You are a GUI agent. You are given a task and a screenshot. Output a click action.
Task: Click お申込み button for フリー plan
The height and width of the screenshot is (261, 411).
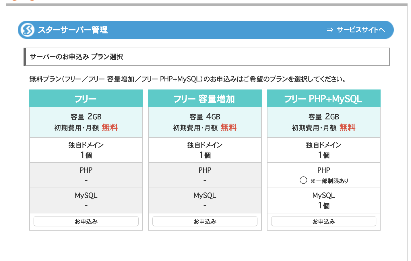click(x=86, y=221)
